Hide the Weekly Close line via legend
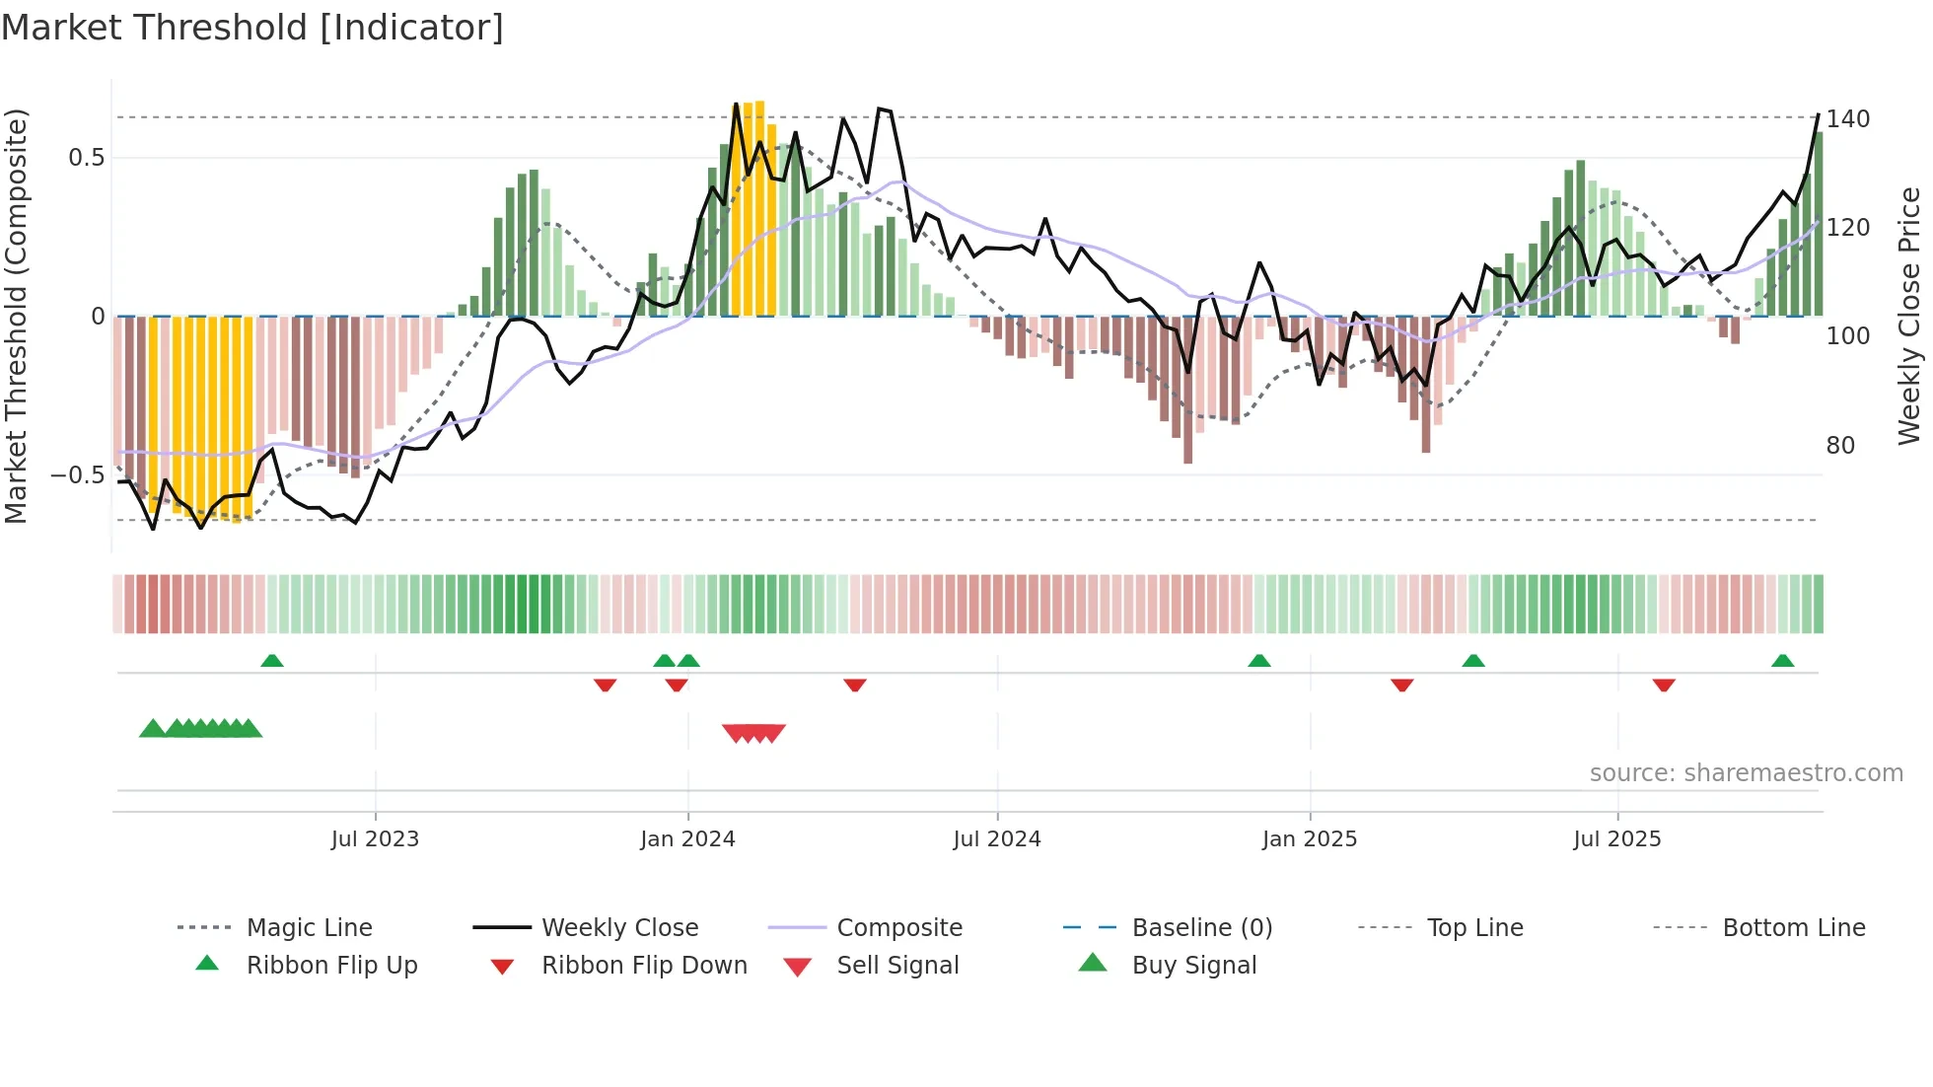This screenshot has height=1087, width=1933. (x=619, y=928)
